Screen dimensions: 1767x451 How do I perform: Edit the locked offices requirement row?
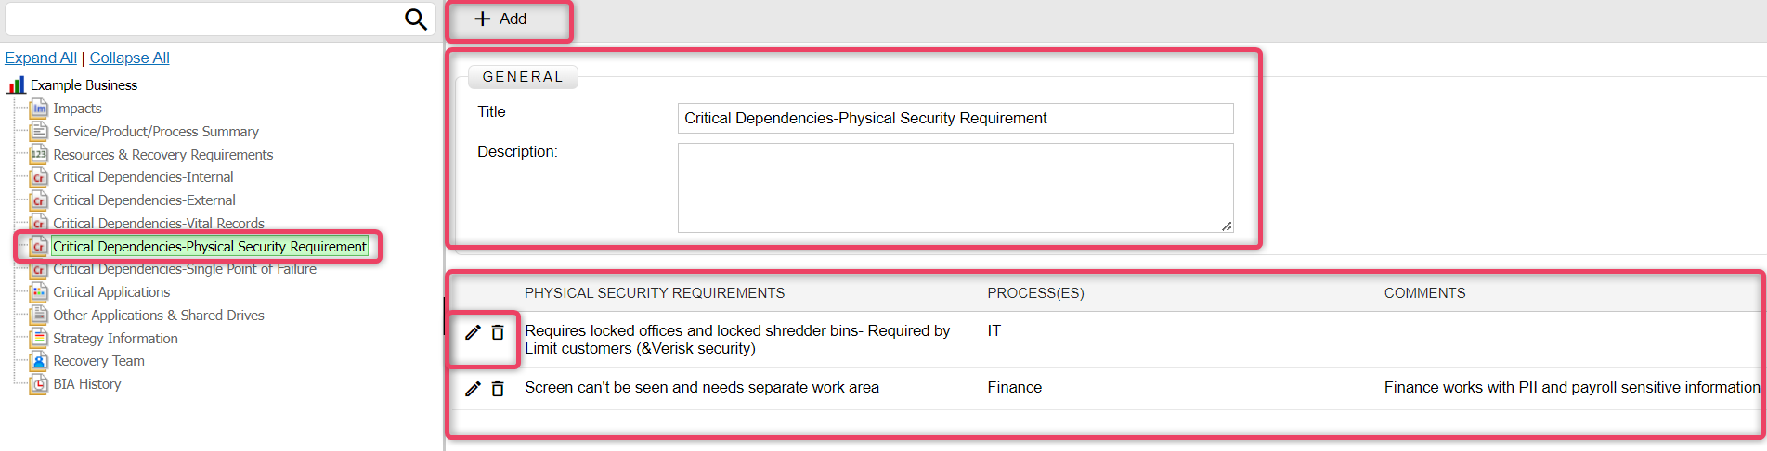(473, 332)
